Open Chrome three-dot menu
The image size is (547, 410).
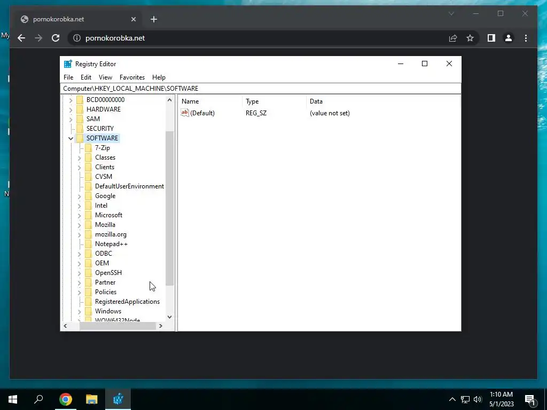click(526, 38)
